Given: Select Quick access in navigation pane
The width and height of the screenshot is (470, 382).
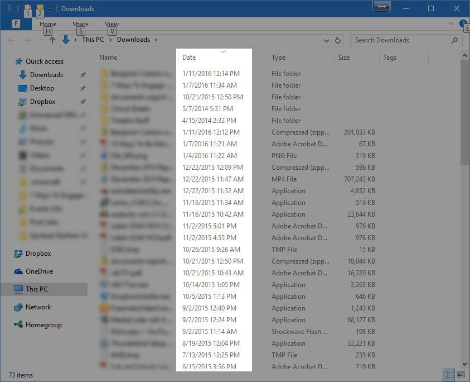Looking at the screenshot, I should point(45,61).
